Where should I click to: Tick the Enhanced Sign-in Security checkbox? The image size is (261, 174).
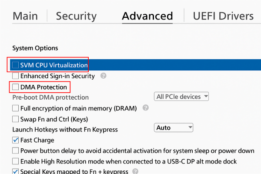click(x=16, y=76)
